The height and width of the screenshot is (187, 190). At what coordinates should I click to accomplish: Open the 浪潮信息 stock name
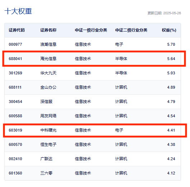(x=48, y=44)
